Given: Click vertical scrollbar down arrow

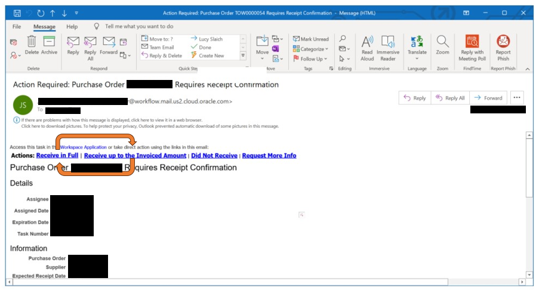Looking at the screenshot, I should coord(529,275).
